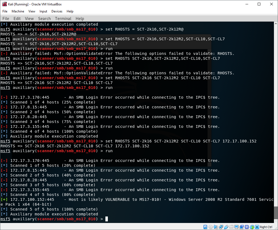This screenshot has width=278, height=230.
Task: Click the Right Ctrl host key label
Action: (266, 227)
